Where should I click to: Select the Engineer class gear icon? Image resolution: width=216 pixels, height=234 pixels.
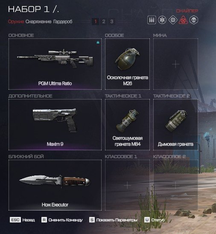(x=173, y=20)
